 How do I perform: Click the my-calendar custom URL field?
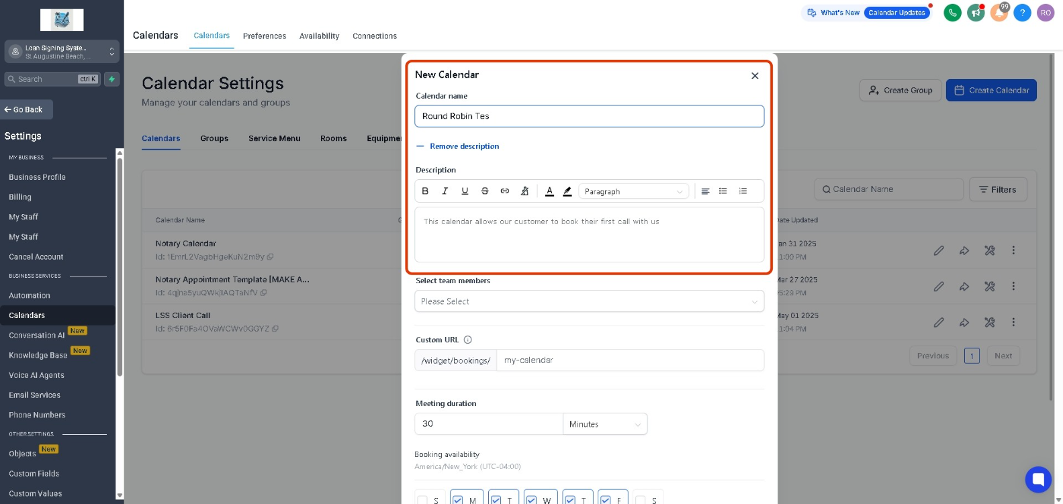click(630, 360)
